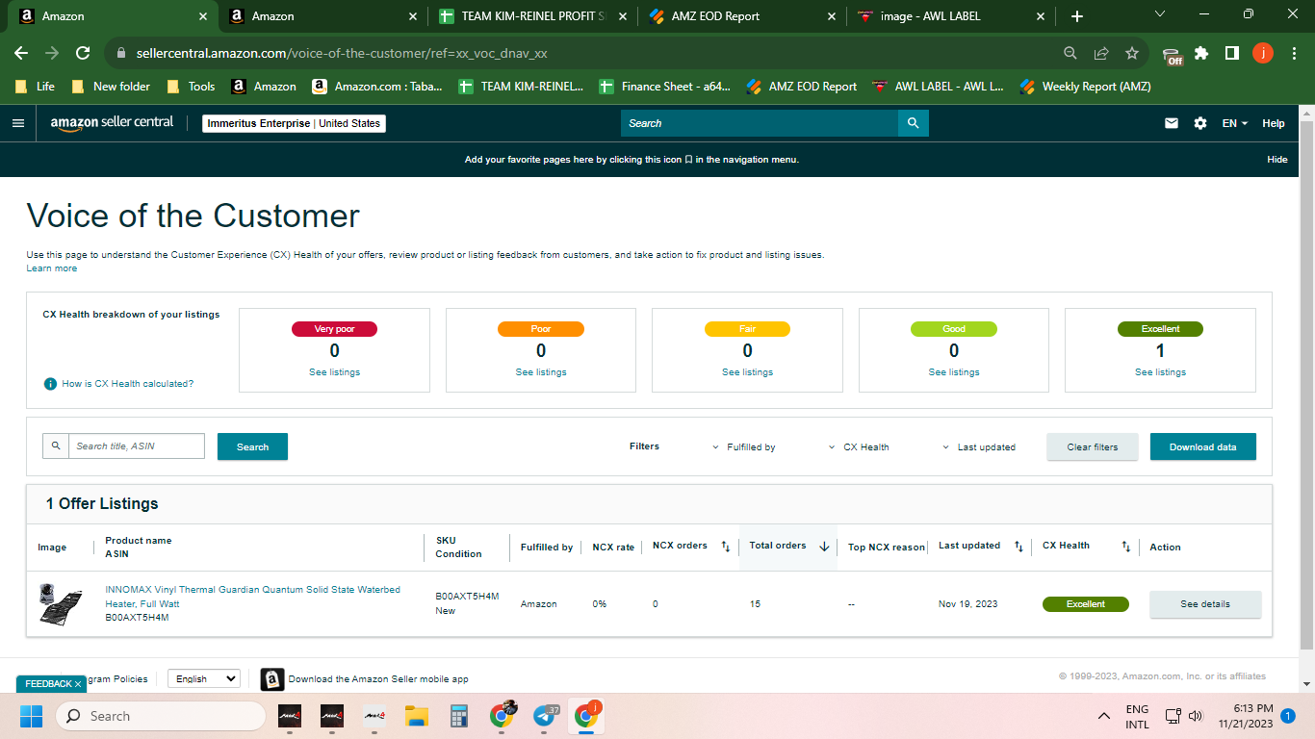Open Telegram from the taskbar
Image resolution: width=1315 pixels, height=739 pixels.
click(x=544, y=716)
